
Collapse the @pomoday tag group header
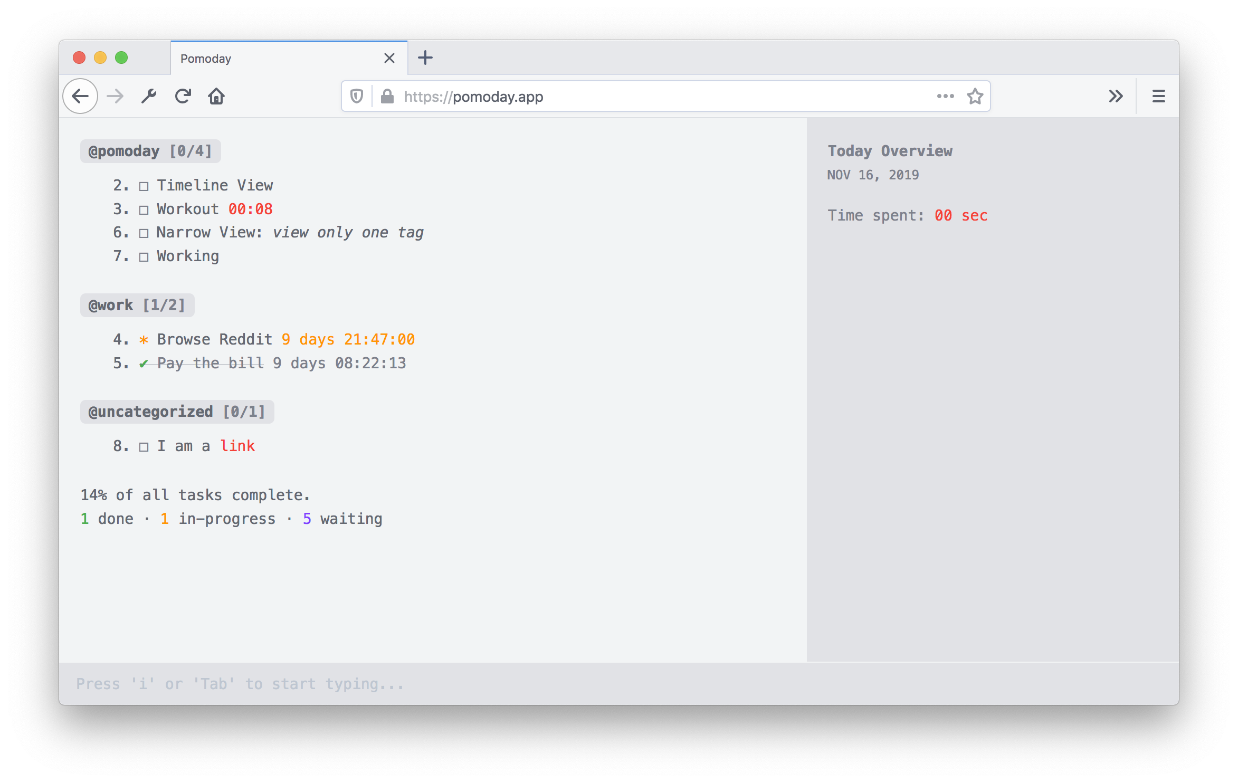tap(150, 151)
